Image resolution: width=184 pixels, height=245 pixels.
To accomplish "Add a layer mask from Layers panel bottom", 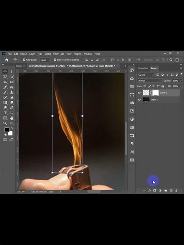I will pos(155,191).
